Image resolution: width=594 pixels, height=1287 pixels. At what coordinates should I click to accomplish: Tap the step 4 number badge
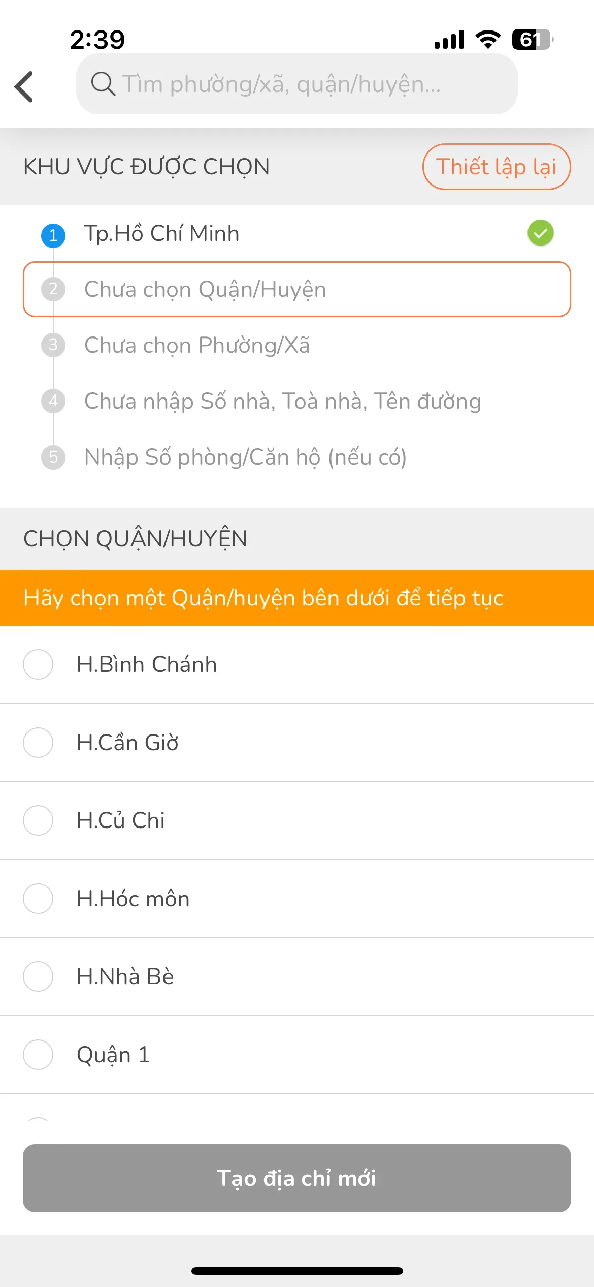pyautogui.click(x=53, y=401)
